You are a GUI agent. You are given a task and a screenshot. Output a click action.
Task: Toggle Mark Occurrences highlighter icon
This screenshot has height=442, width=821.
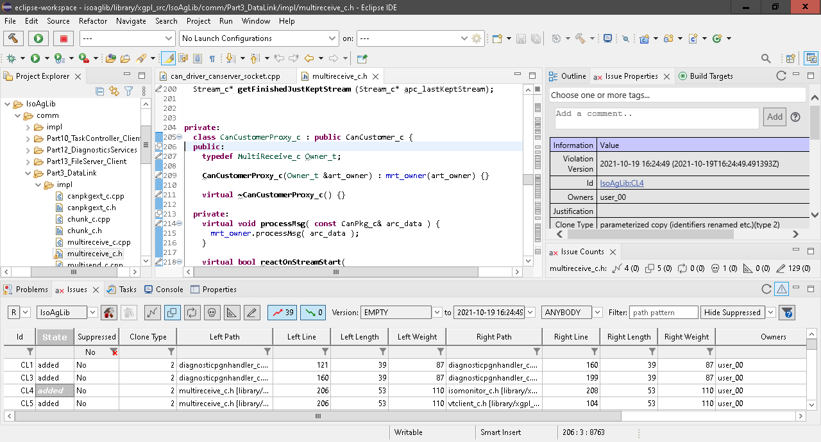(167, 58)
